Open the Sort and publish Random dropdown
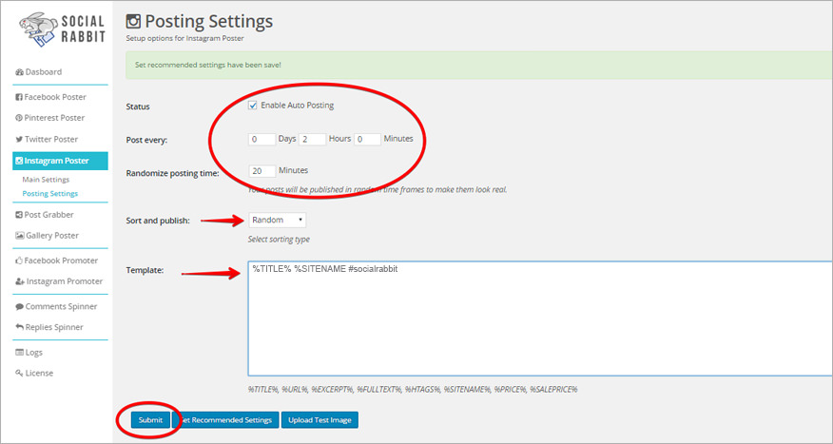 277,220
